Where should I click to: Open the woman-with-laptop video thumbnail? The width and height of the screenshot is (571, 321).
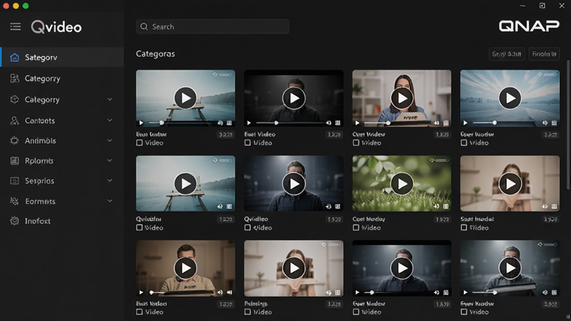(401, 98)
